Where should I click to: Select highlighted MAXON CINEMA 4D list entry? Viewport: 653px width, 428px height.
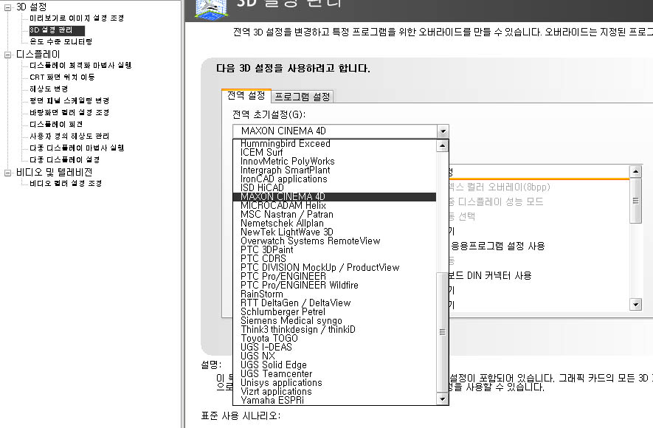tap(334, 196)
